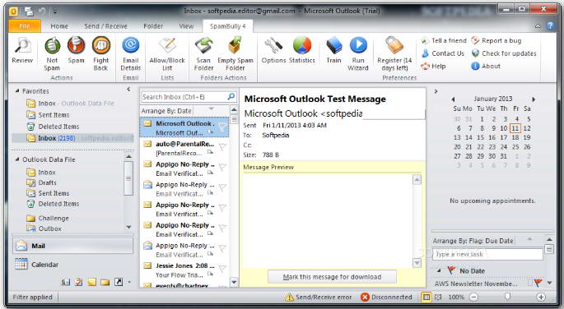Switch to Mail view
Image resolution: width=564 pixels, height=309 pixels.
tap(73, 246)
